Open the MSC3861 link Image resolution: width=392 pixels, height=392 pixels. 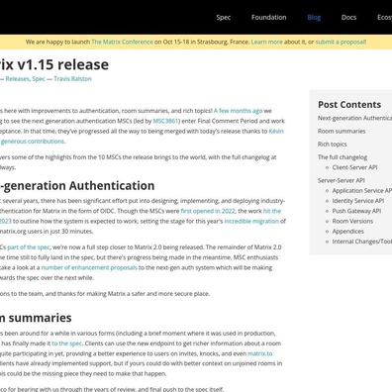point(165,121)
